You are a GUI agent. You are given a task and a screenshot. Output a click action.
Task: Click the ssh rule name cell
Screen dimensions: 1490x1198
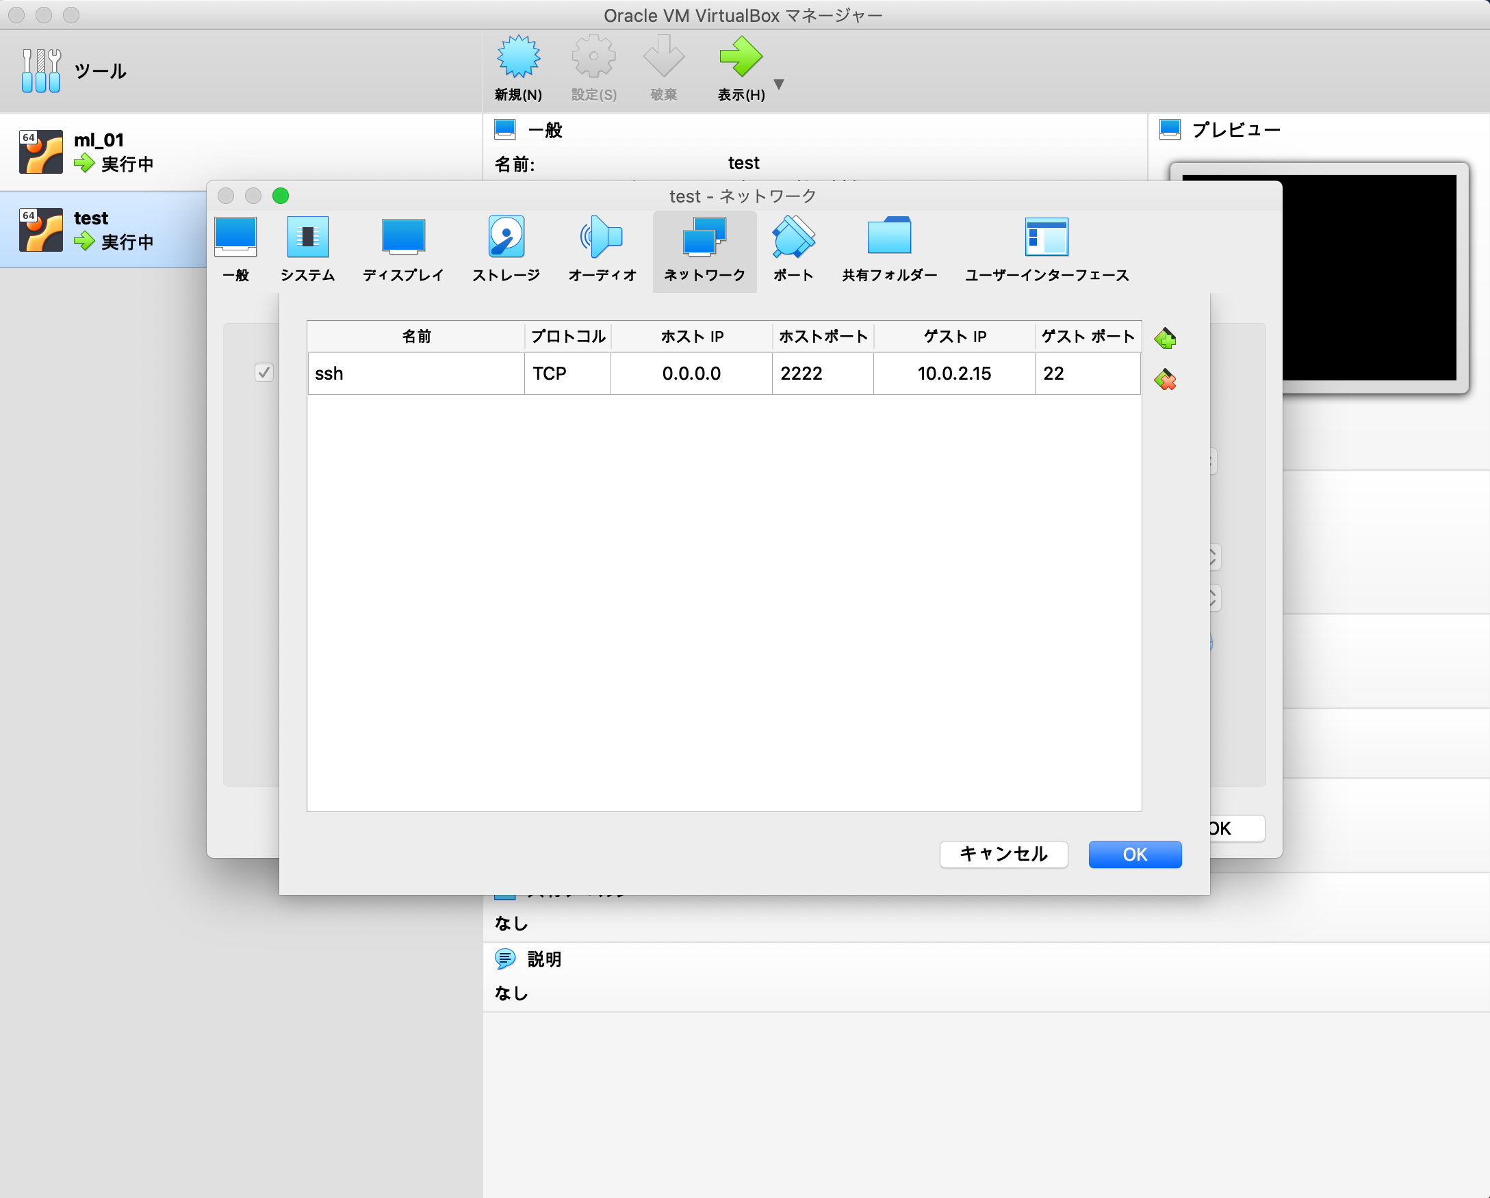point(415,374)
